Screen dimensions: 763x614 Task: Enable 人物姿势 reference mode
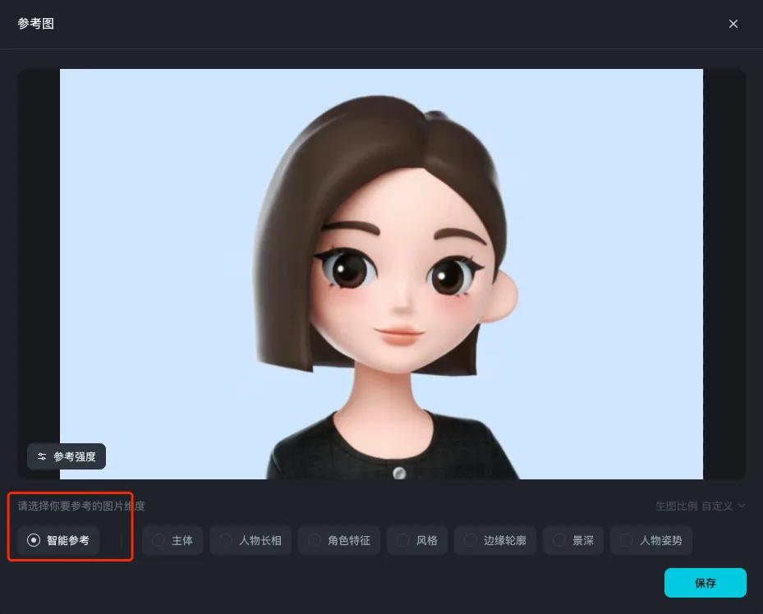click(x=650, y=540)
